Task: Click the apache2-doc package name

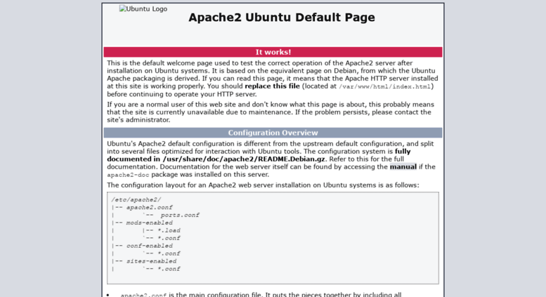Action: pyautogui.click(x=128, y=175)
